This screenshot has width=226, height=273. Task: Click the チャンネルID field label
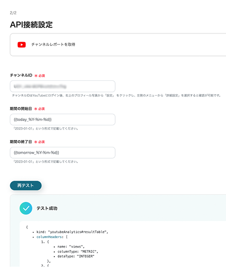pyautogui.click(x=21, y=75)
